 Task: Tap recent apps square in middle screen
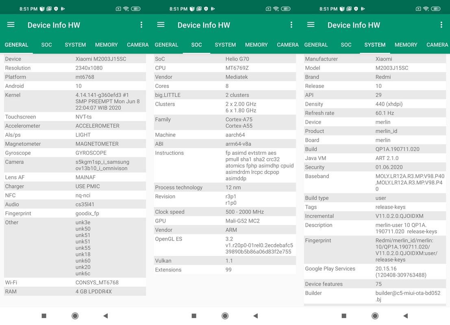(194, 316)
